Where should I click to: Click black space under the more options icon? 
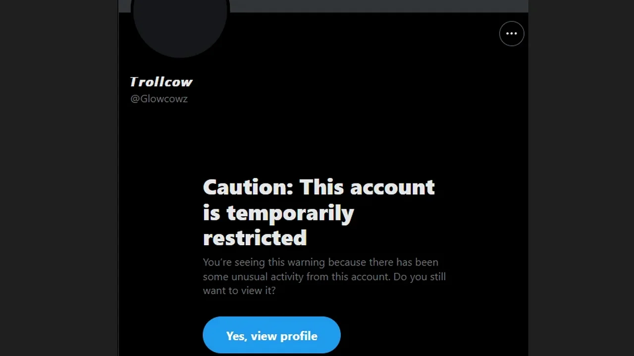click(x=512, y=79)
